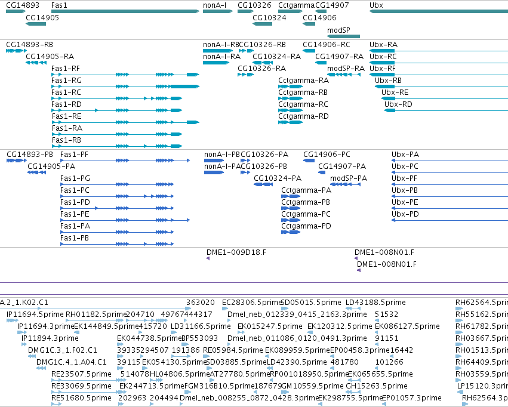This screenshot has width=508, height=407.
Task: Click the CG10324 gene label
Action: pos(270,17)
